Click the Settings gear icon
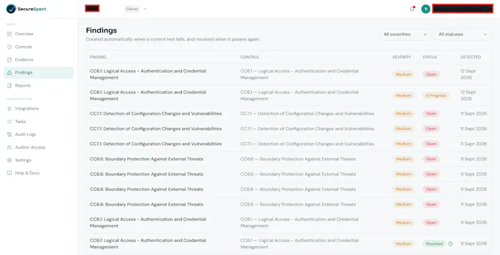The height and width of the screenshot is (255, 500). click(x=9, y=160)
